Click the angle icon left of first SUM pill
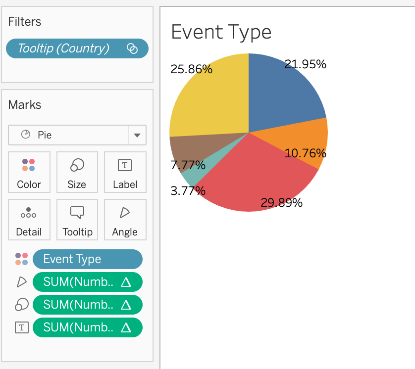 pyautogui.click(x=21, y=282)
